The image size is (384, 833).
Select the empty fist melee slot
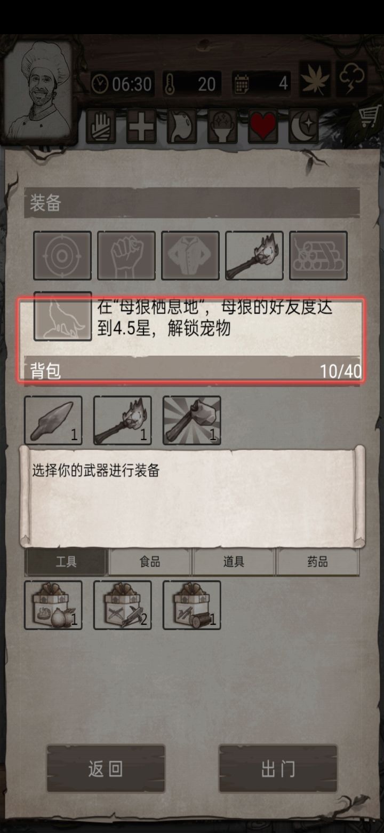click(x=126, y=255)
